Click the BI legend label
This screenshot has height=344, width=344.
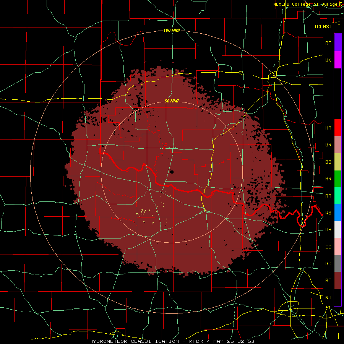pos(328,281)
